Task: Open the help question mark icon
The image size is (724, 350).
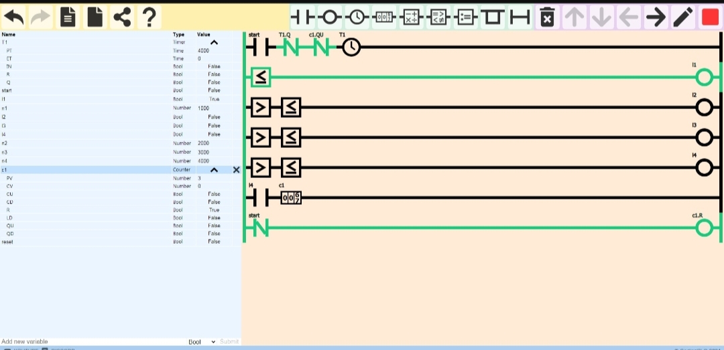Action: [149, 17]
